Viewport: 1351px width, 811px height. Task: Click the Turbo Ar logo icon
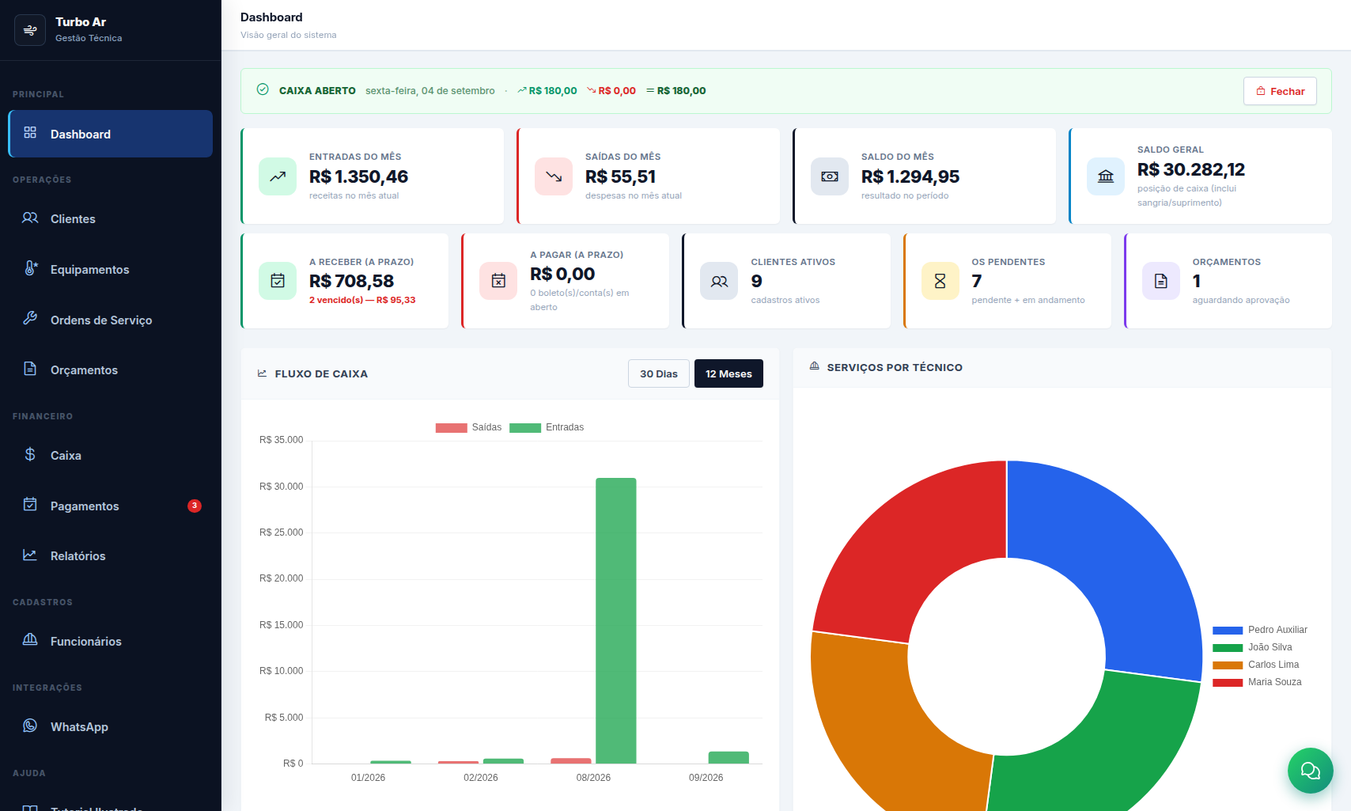30,30
